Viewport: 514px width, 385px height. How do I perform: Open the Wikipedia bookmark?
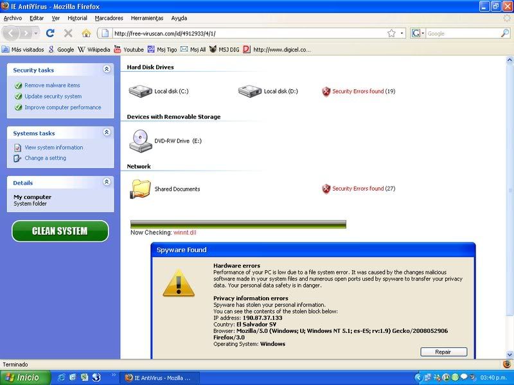point(94,49)
